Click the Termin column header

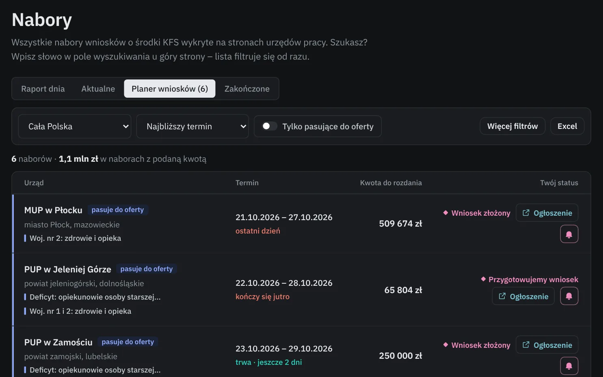tap(247, 183)
